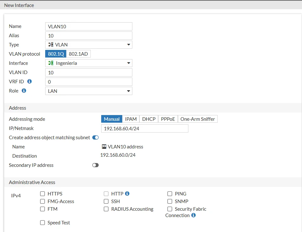
Task: Enable the HTTPS access checkbox
Action: 42,194
